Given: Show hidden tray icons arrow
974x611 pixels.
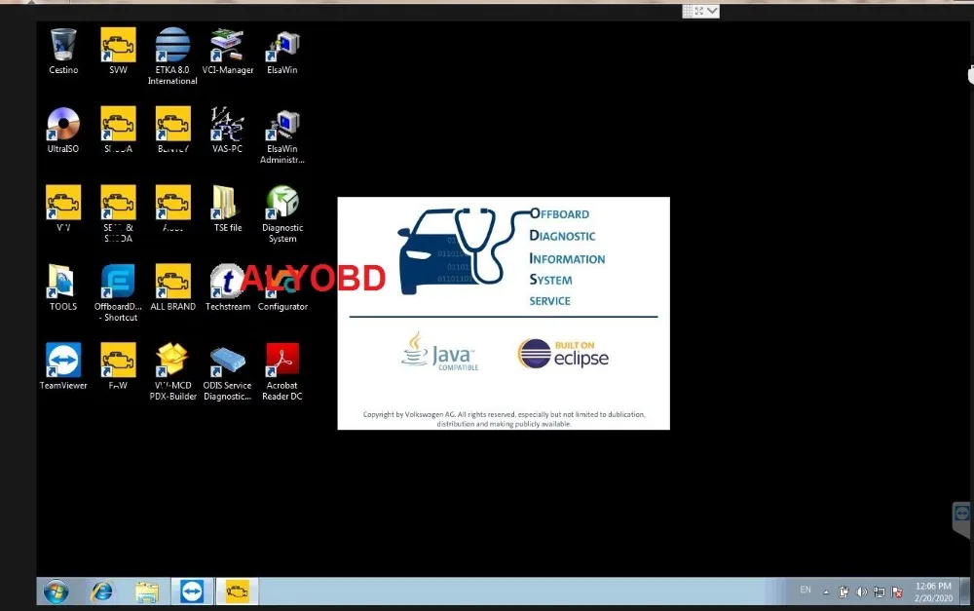Looking at the screenshot, I should 826,592.
